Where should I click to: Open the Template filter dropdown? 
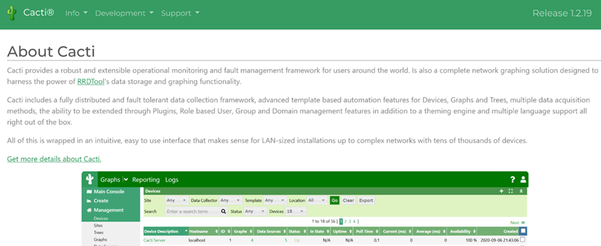[275, 200]
